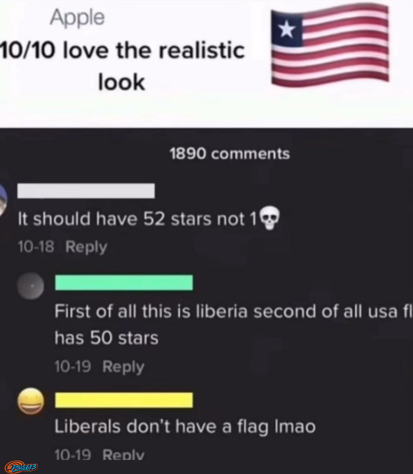Screen dimensions: 413x474
Task: Open the laughing-face avatar of third commenter
Action: (x=31, y=401)
